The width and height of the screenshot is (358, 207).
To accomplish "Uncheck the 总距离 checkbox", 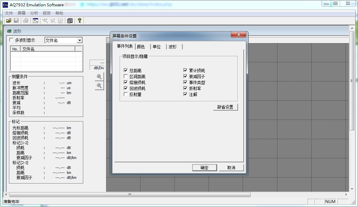I will [126, 71].
